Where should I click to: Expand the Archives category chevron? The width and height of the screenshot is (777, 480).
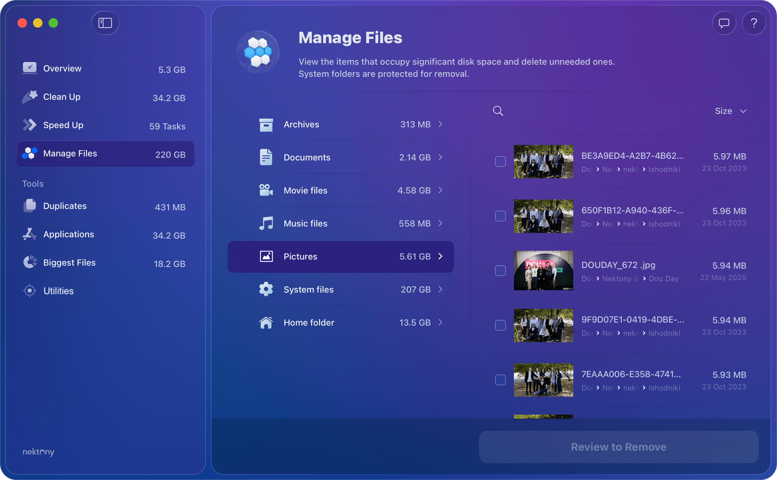click(440, 124)
